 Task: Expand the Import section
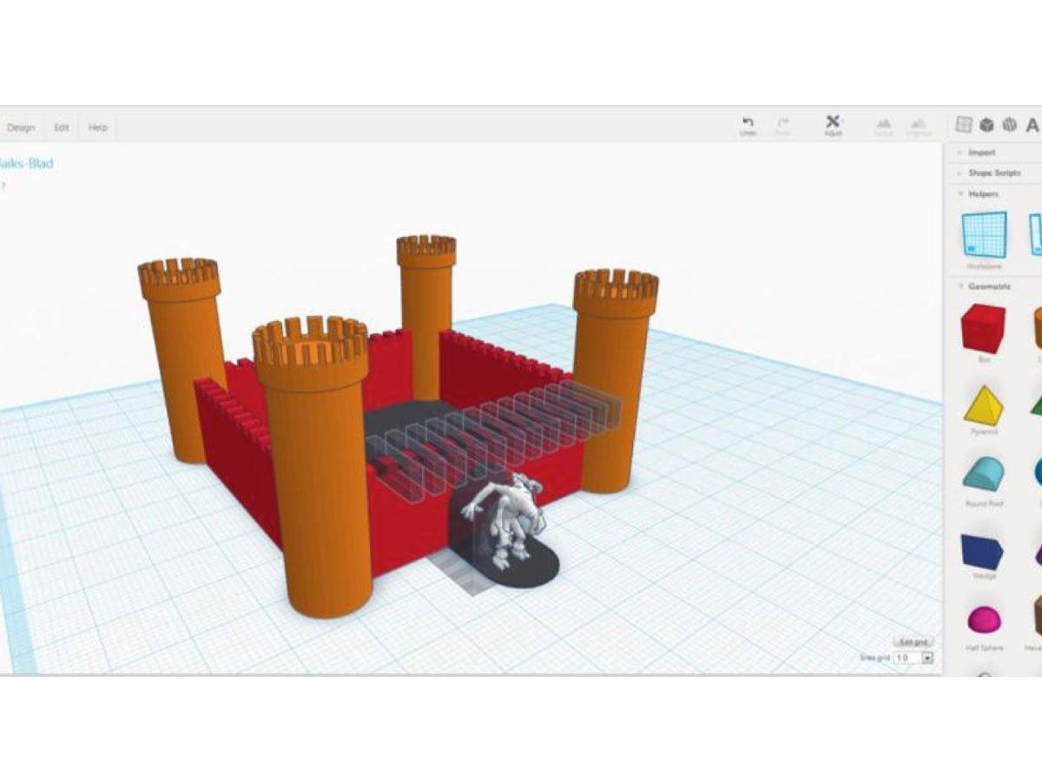[980, 152]
